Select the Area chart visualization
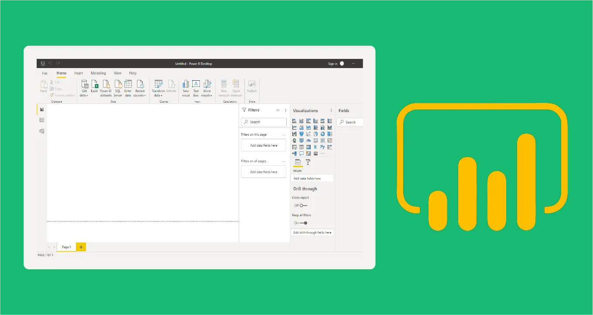Viewport: 593px width, 315px height. point(302,127)
